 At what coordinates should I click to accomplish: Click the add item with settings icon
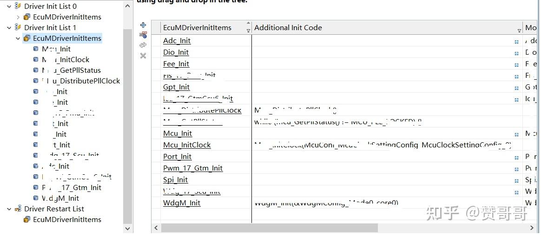143,35
